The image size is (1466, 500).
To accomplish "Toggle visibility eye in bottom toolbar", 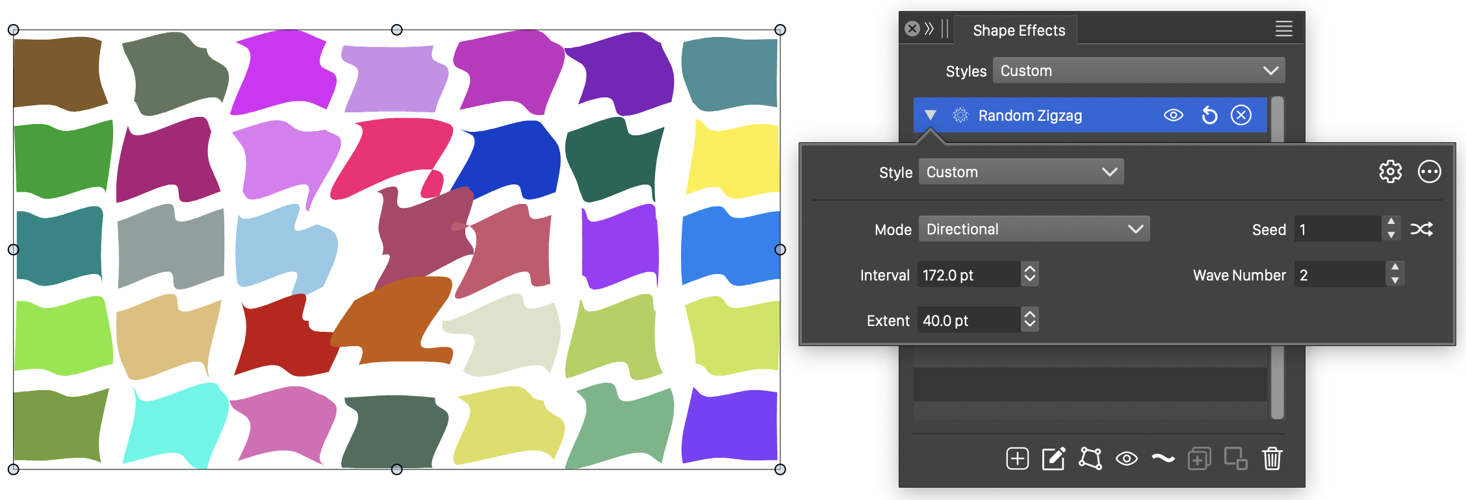I will pos(1126,458).
